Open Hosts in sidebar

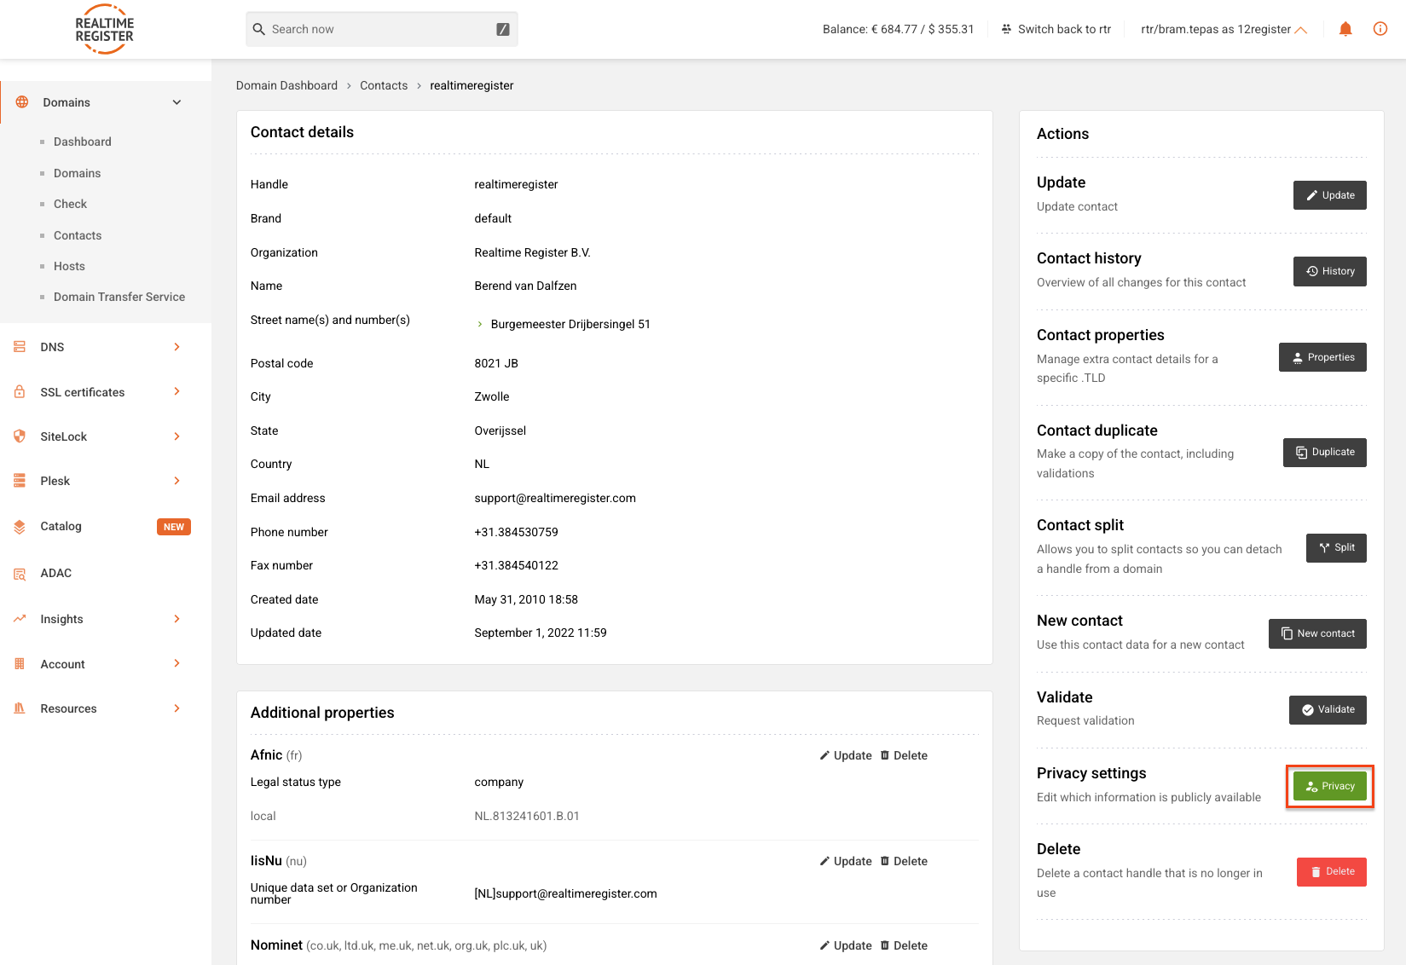69,266
